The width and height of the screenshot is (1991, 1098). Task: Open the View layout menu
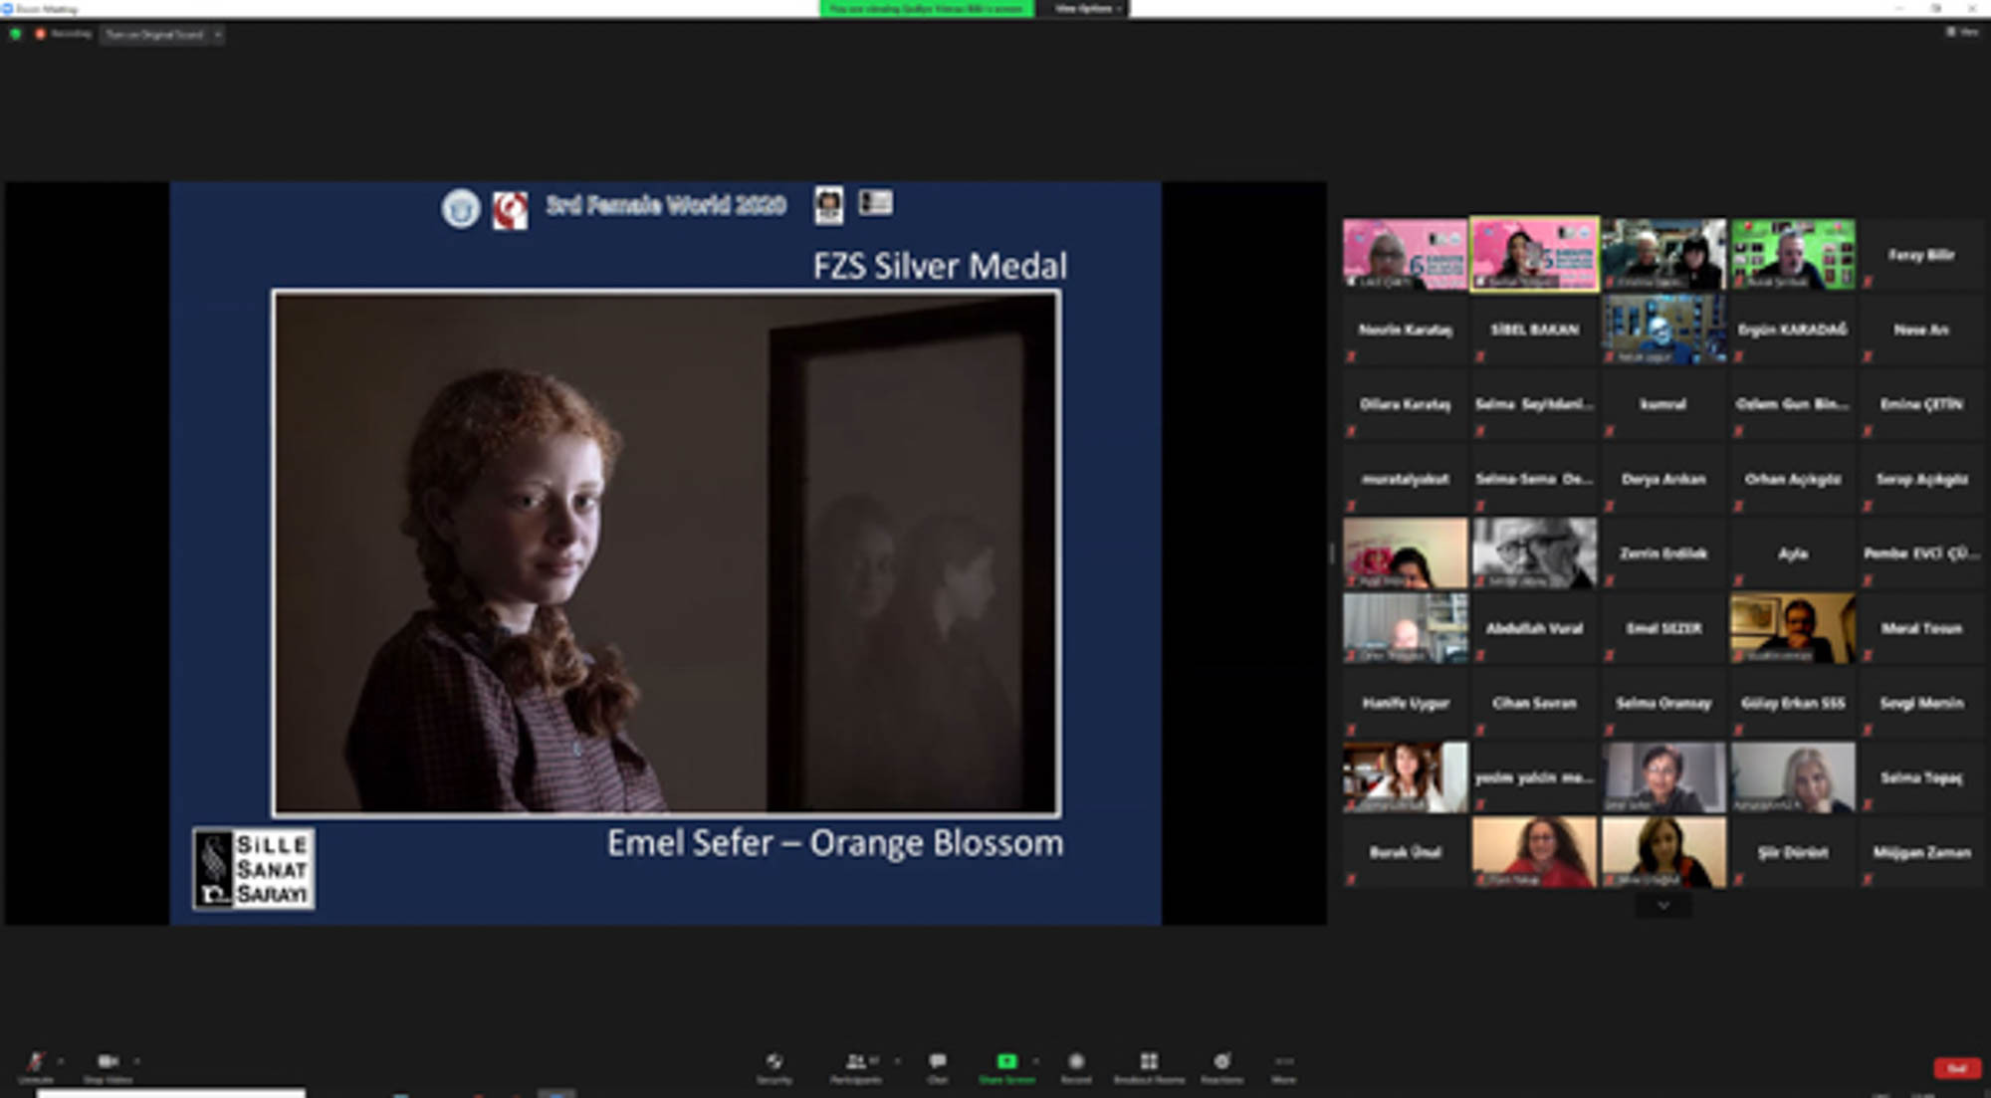[1962, 33]
